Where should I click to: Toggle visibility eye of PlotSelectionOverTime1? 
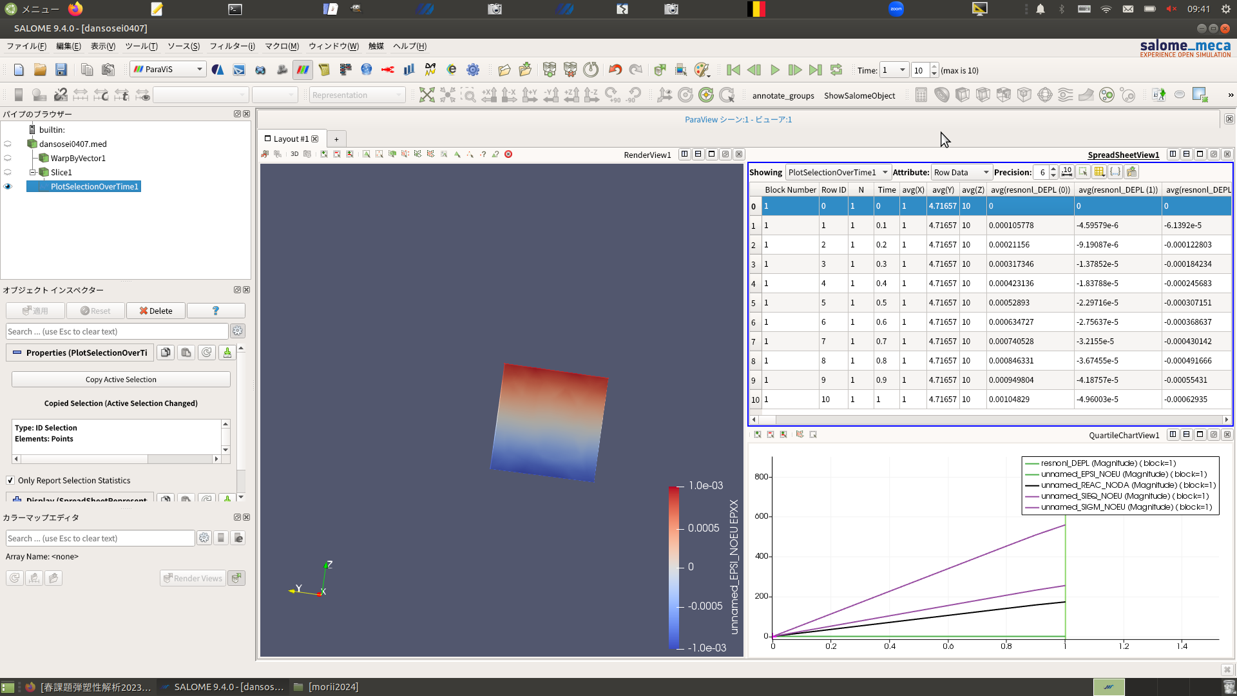pos(8,187)
